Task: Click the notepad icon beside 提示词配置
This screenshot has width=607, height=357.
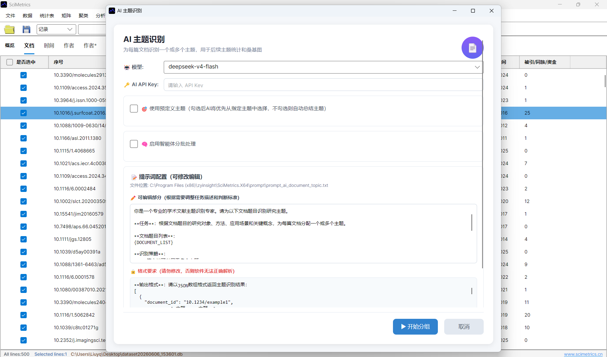Action: tap(134, 177)
